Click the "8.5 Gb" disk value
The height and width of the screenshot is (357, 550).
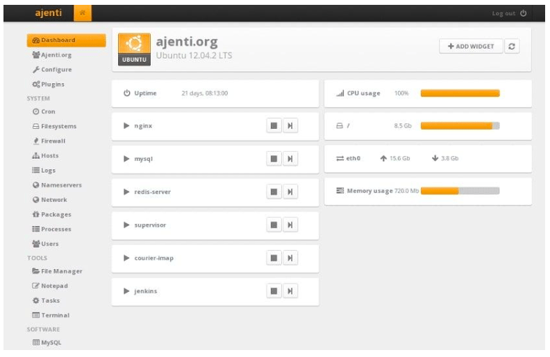[403, 125]
